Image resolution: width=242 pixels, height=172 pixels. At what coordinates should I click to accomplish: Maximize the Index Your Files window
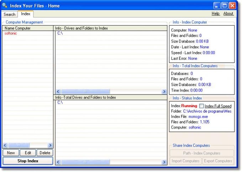click(225, 6)
